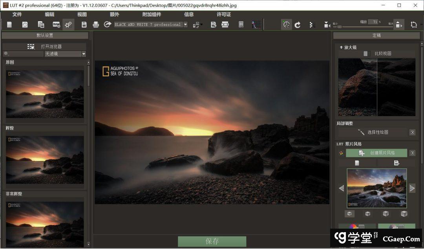Click the green 保存 button
Screen dimensions: 424x249
click(x=212, y=241)
